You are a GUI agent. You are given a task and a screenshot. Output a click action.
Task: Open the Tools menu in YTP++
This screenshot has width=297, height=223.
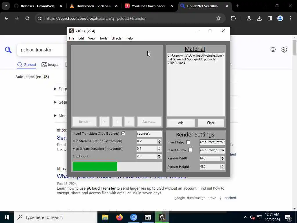[x=104, y=38]
